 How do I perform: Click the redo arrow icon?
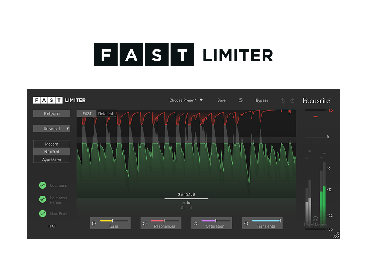coord(292,100)
